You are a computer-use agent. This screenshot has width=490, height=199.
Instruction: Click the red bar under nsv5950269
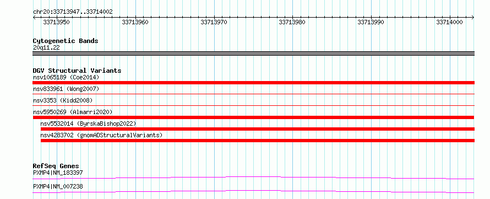[253, 117]
